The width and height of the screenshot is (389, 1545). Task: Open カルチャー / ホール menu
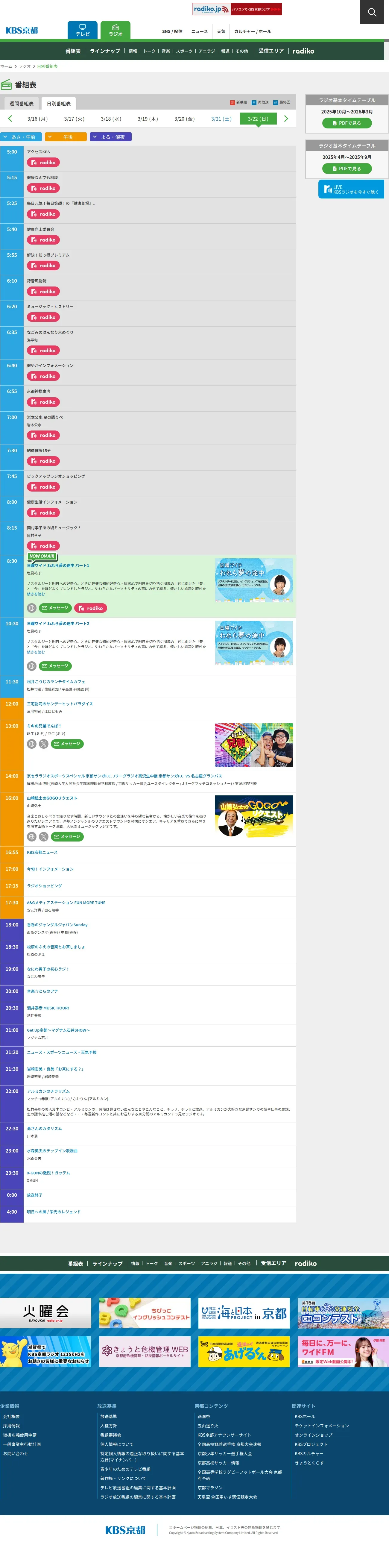click(252, 31)
